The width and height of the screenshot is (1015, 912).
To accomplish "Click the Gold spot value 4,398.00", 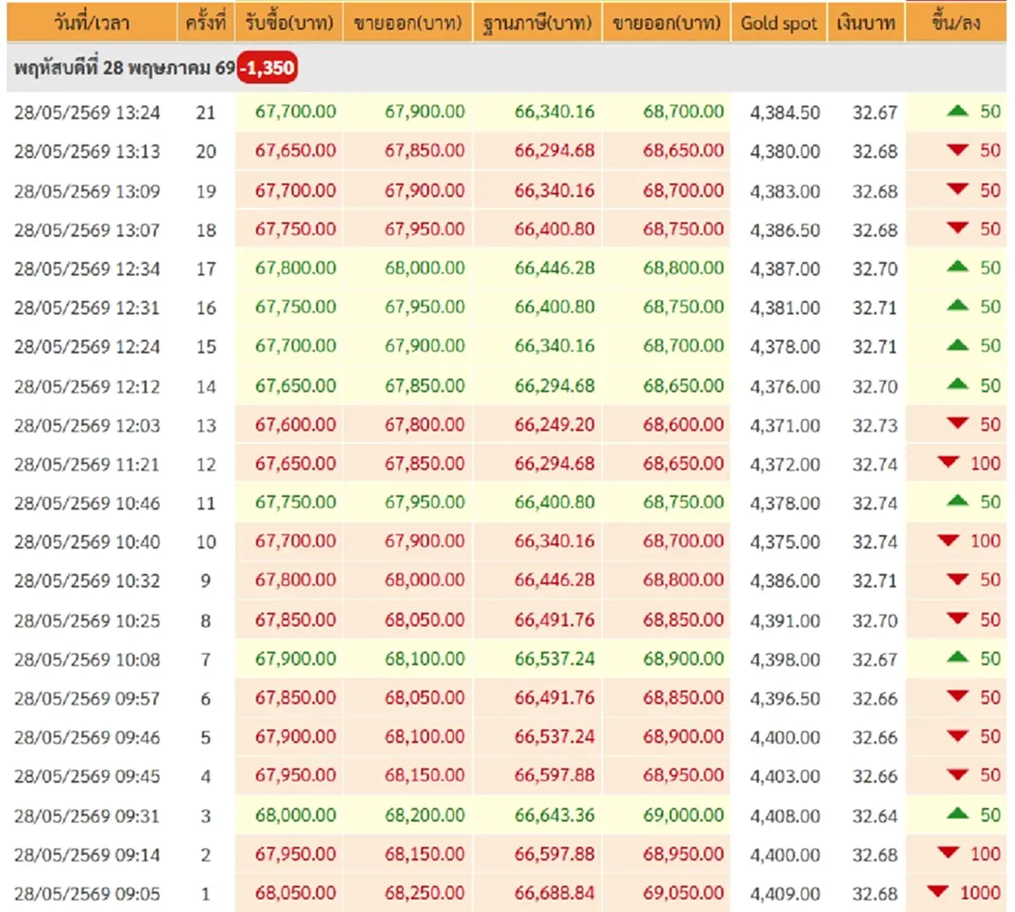I will [x=785, y=659].
